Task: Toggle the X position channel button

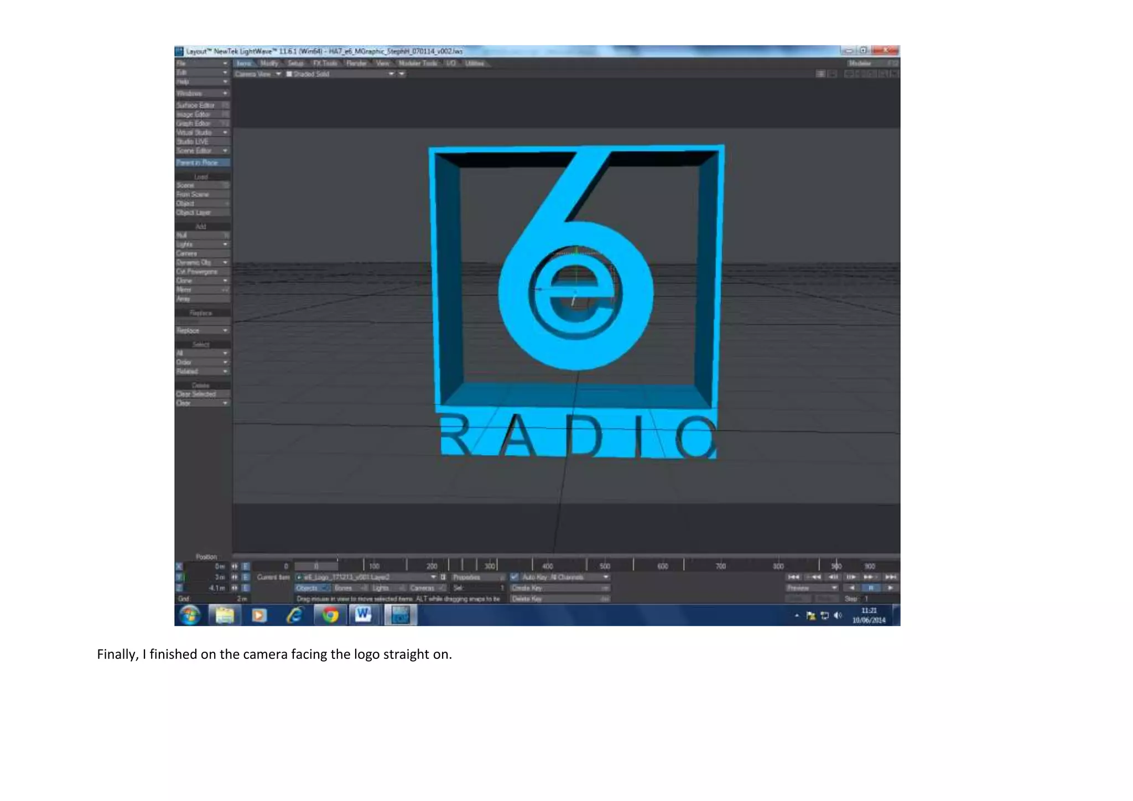Action: coord(179,566)
